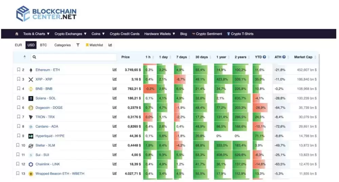This screenshot has height=182, width=339.
Task: Switch currency to EUR tab
Action: pyautogui.click(x=18, y=45)
